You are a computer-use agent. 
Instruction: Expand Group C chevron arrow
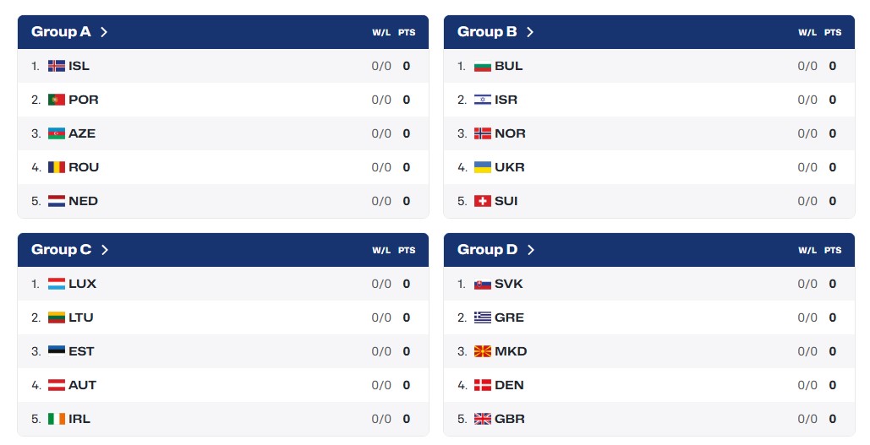104,250
